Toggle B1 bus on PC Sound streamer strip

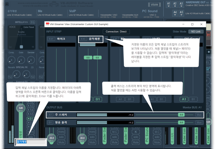pyautogui.click(x=193, y=99)
